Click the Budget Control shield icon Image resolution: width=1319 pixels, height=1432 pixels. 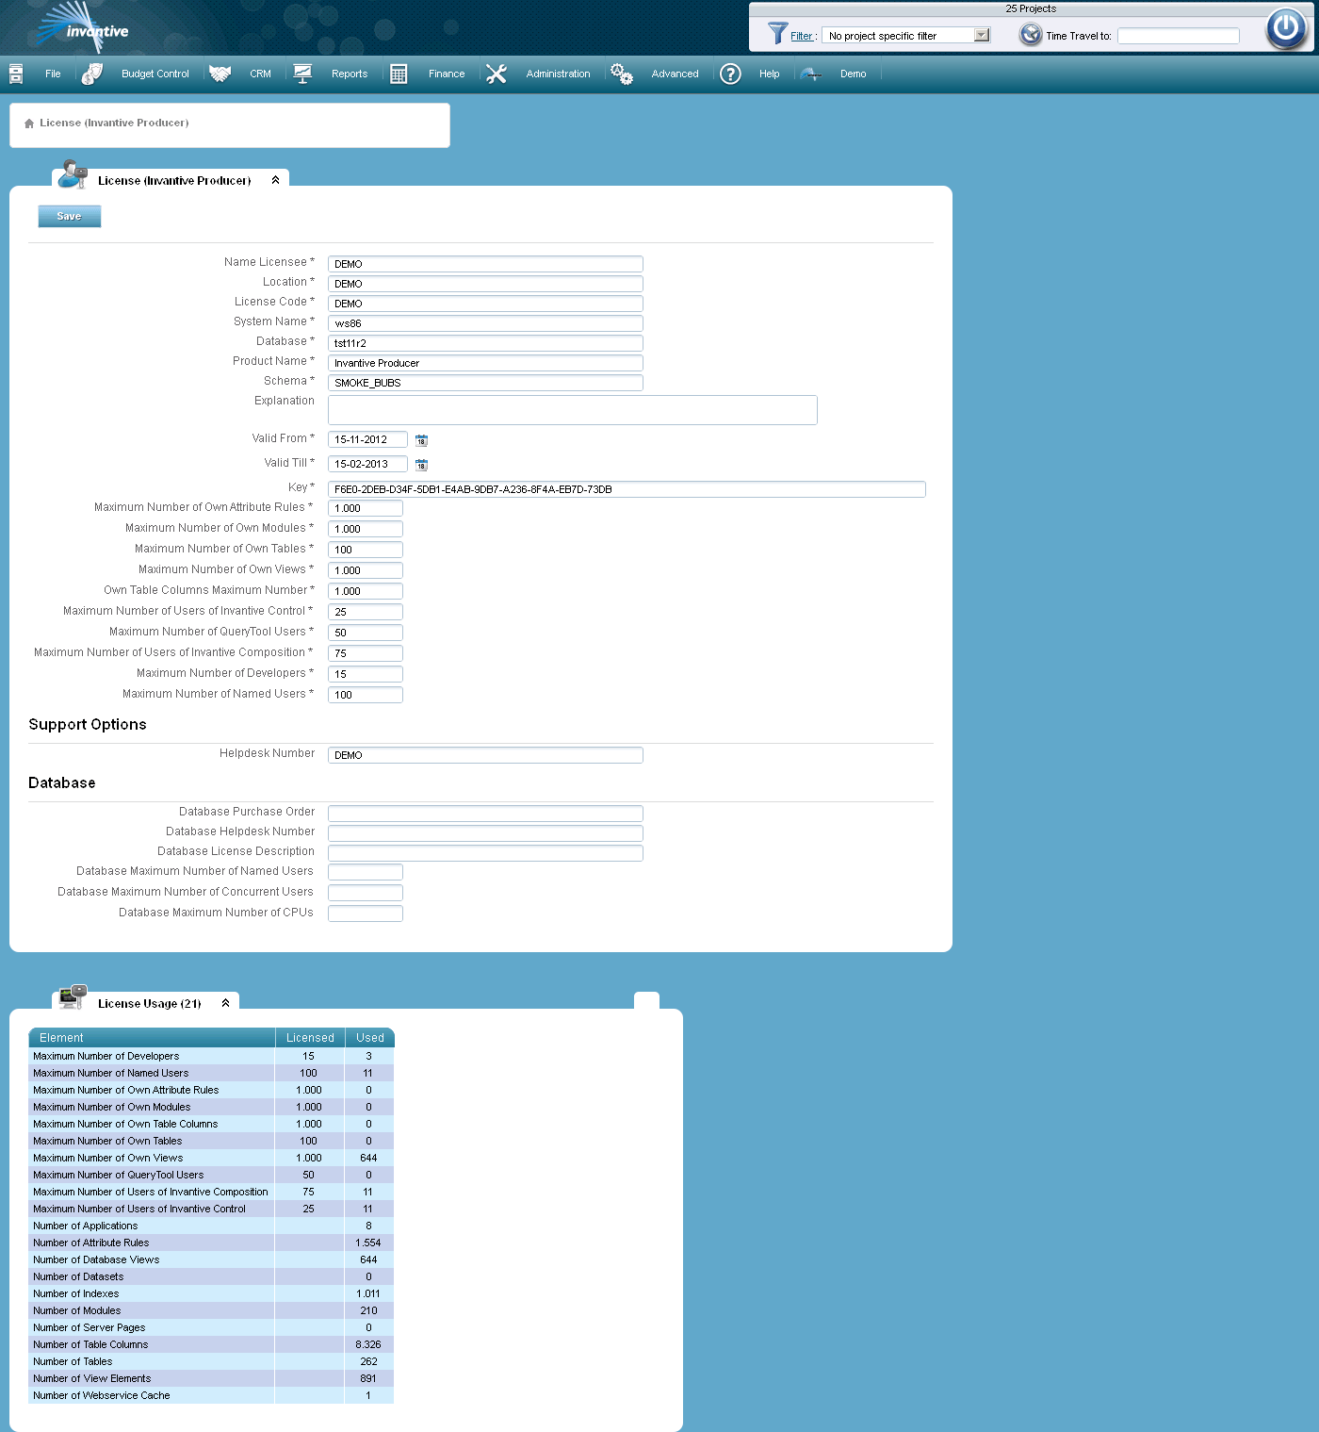coord(93,74)
